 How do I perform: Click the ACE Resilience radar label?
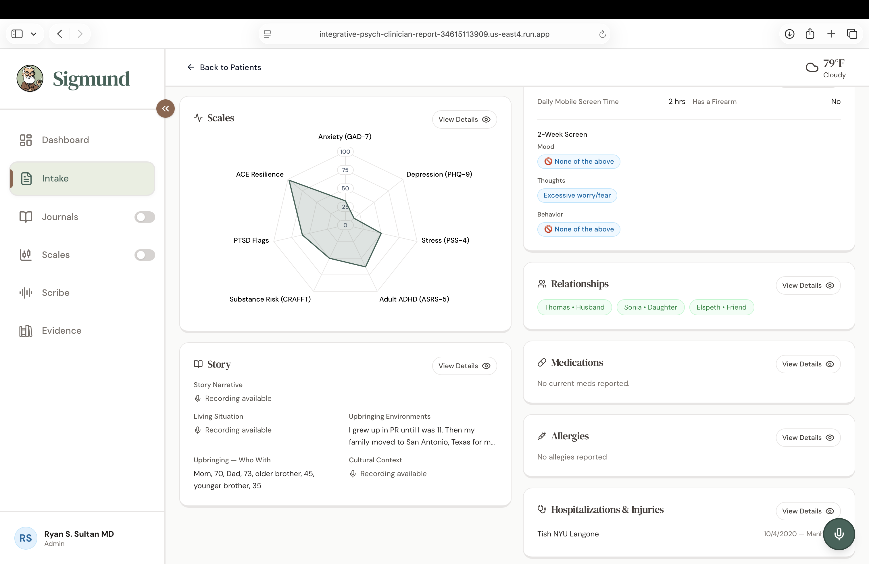coord(259,174)
